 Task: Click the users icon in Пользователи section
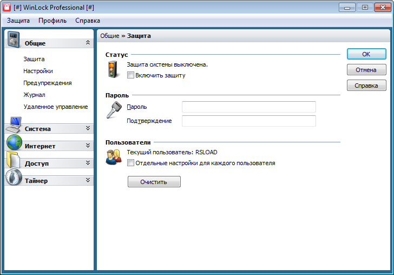(x=114, y=157)
